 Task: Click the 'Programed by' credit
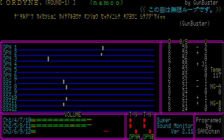(x=209, y=123)
